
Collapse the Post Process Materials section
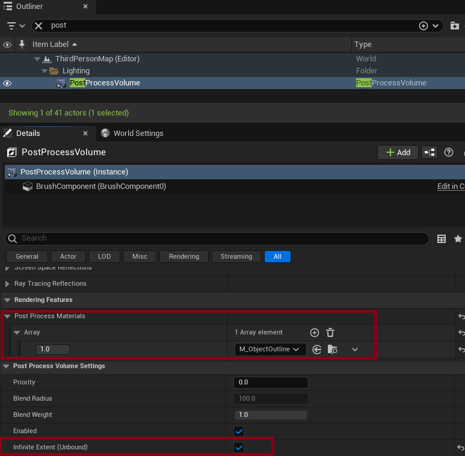[x=7, y=316]
